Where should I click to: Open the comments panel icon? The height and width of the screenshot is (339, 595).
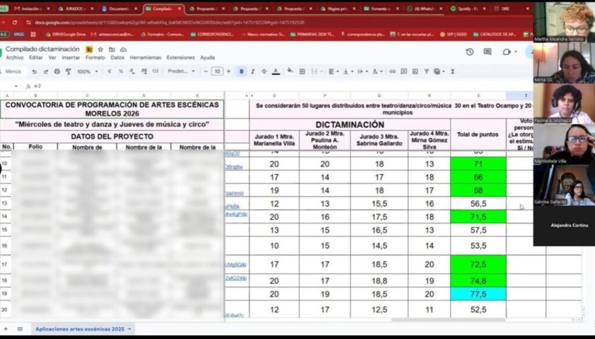(488, 52)
